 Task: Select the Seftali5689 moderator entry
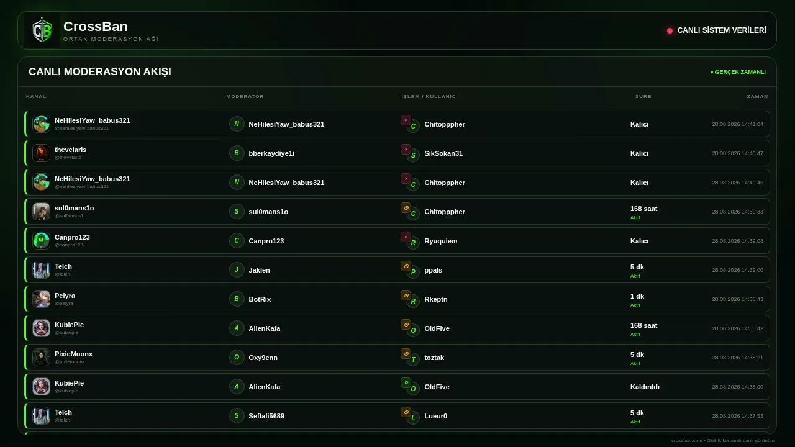tap(266, 416)
